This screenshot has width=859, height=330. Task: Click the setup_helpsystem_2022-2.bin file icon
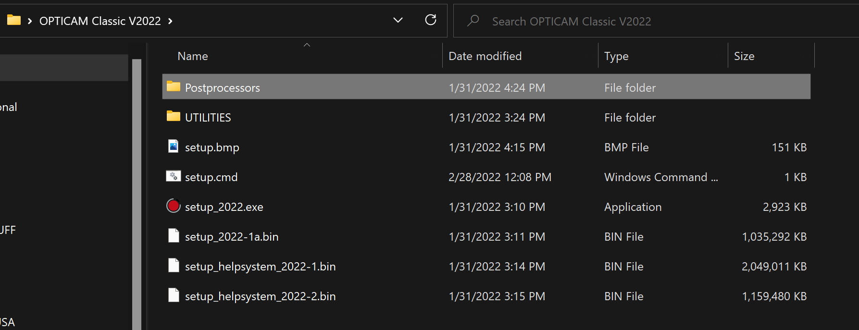pyautogui.click(x=173, y=295)
